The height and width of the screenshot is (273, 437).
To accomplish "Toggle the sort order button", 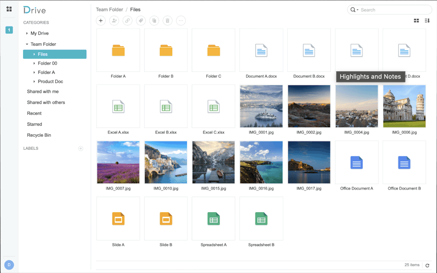I will pos(427,21).
